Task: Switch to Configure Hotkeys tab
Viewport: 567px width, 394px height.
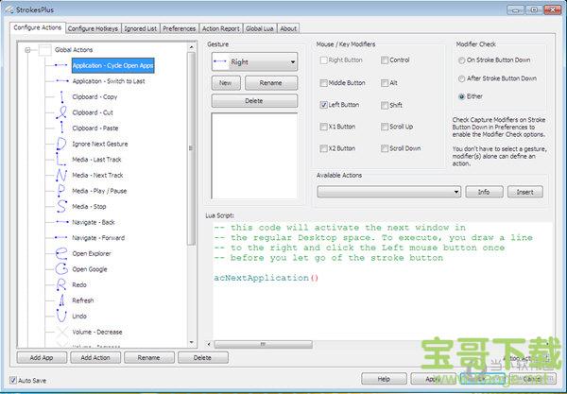Action: 93,28
